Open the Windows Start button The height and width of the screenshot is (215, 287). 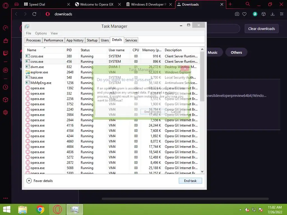[7, 209]
